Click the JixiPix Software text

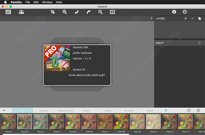point(82,53)
